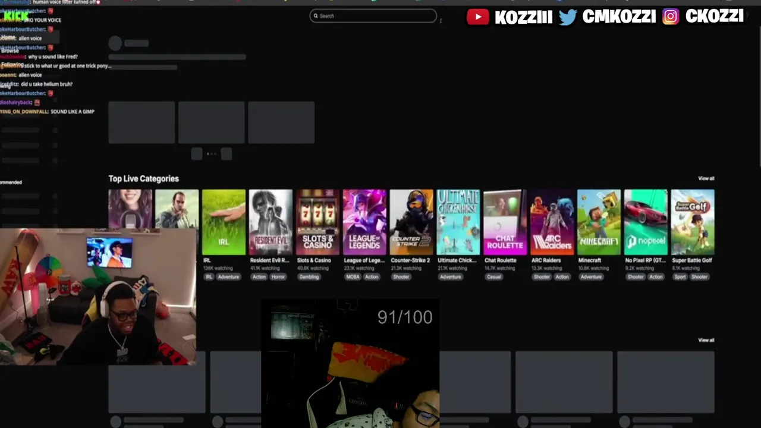Viewport: 761px width, 428px height.
Task: Click the League of Lege... title
Action: point(364,260)
